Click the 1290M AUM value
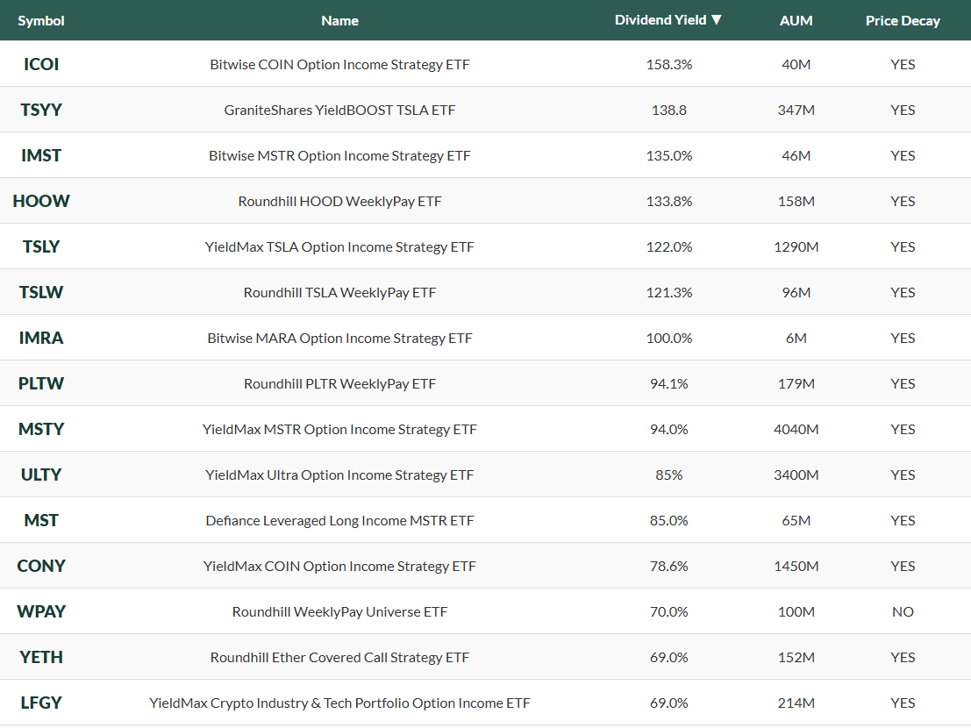The image size is (971, 728). 796,247
